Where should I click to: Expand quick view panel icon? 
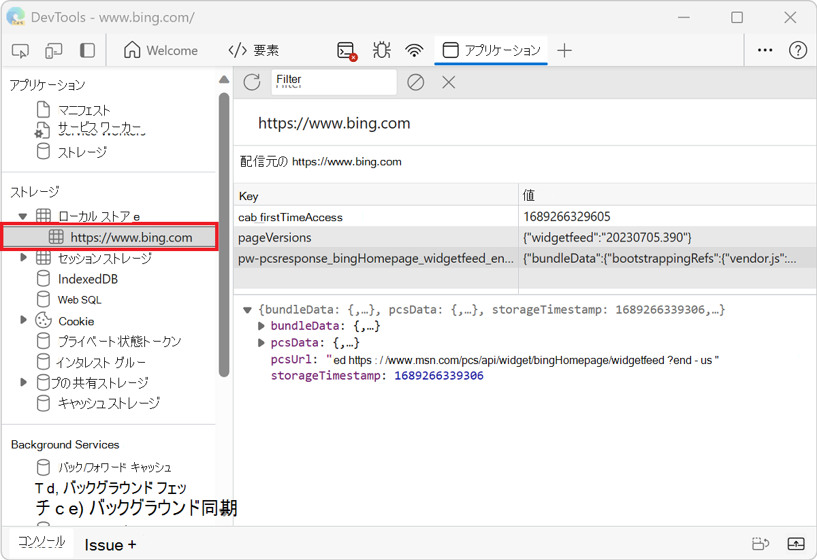click(796, 544)
